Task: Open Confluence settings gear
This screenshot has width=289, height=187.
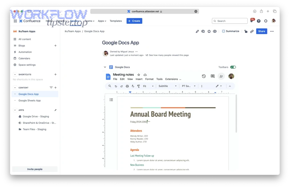Action: 266,21
